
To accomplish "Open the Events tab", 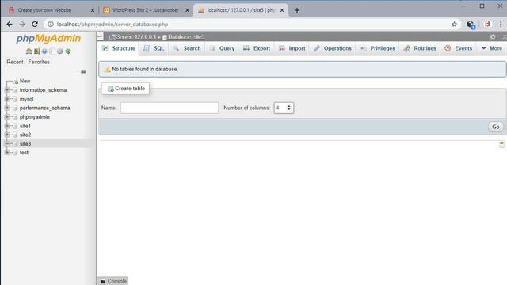I will tap(458, 48).
